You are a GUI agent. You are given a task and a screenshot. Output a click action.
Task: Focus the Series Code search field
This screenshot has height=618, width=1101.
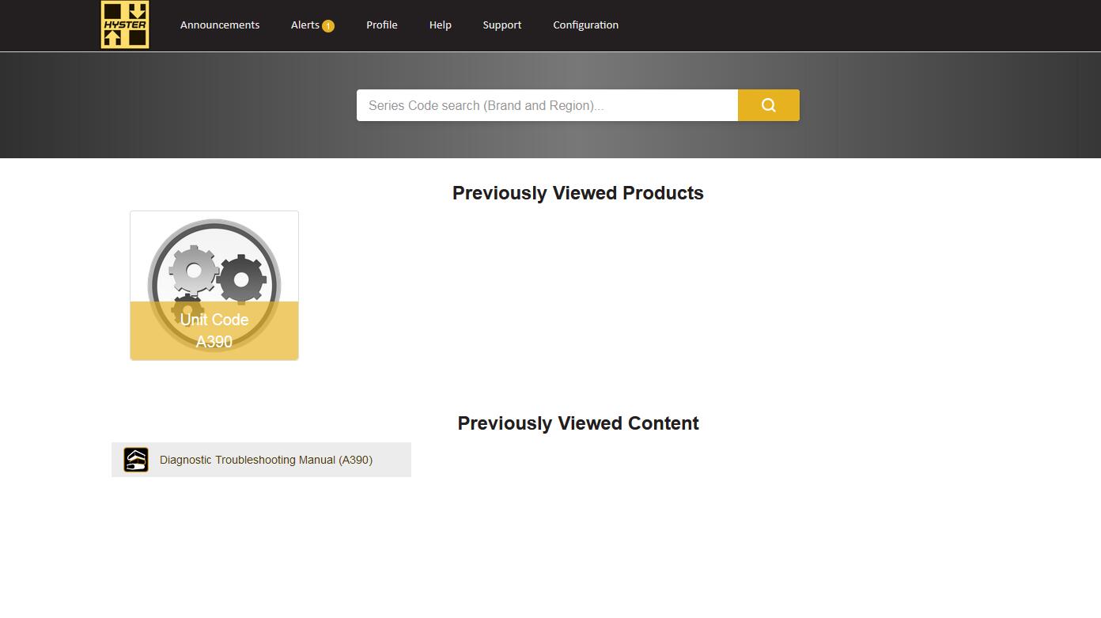tap(547, 105)
